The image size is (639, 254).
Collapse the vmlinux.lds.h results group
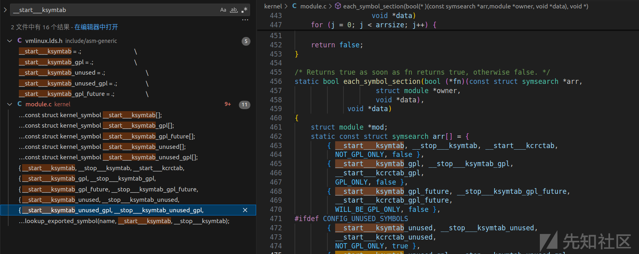point(10,41)
